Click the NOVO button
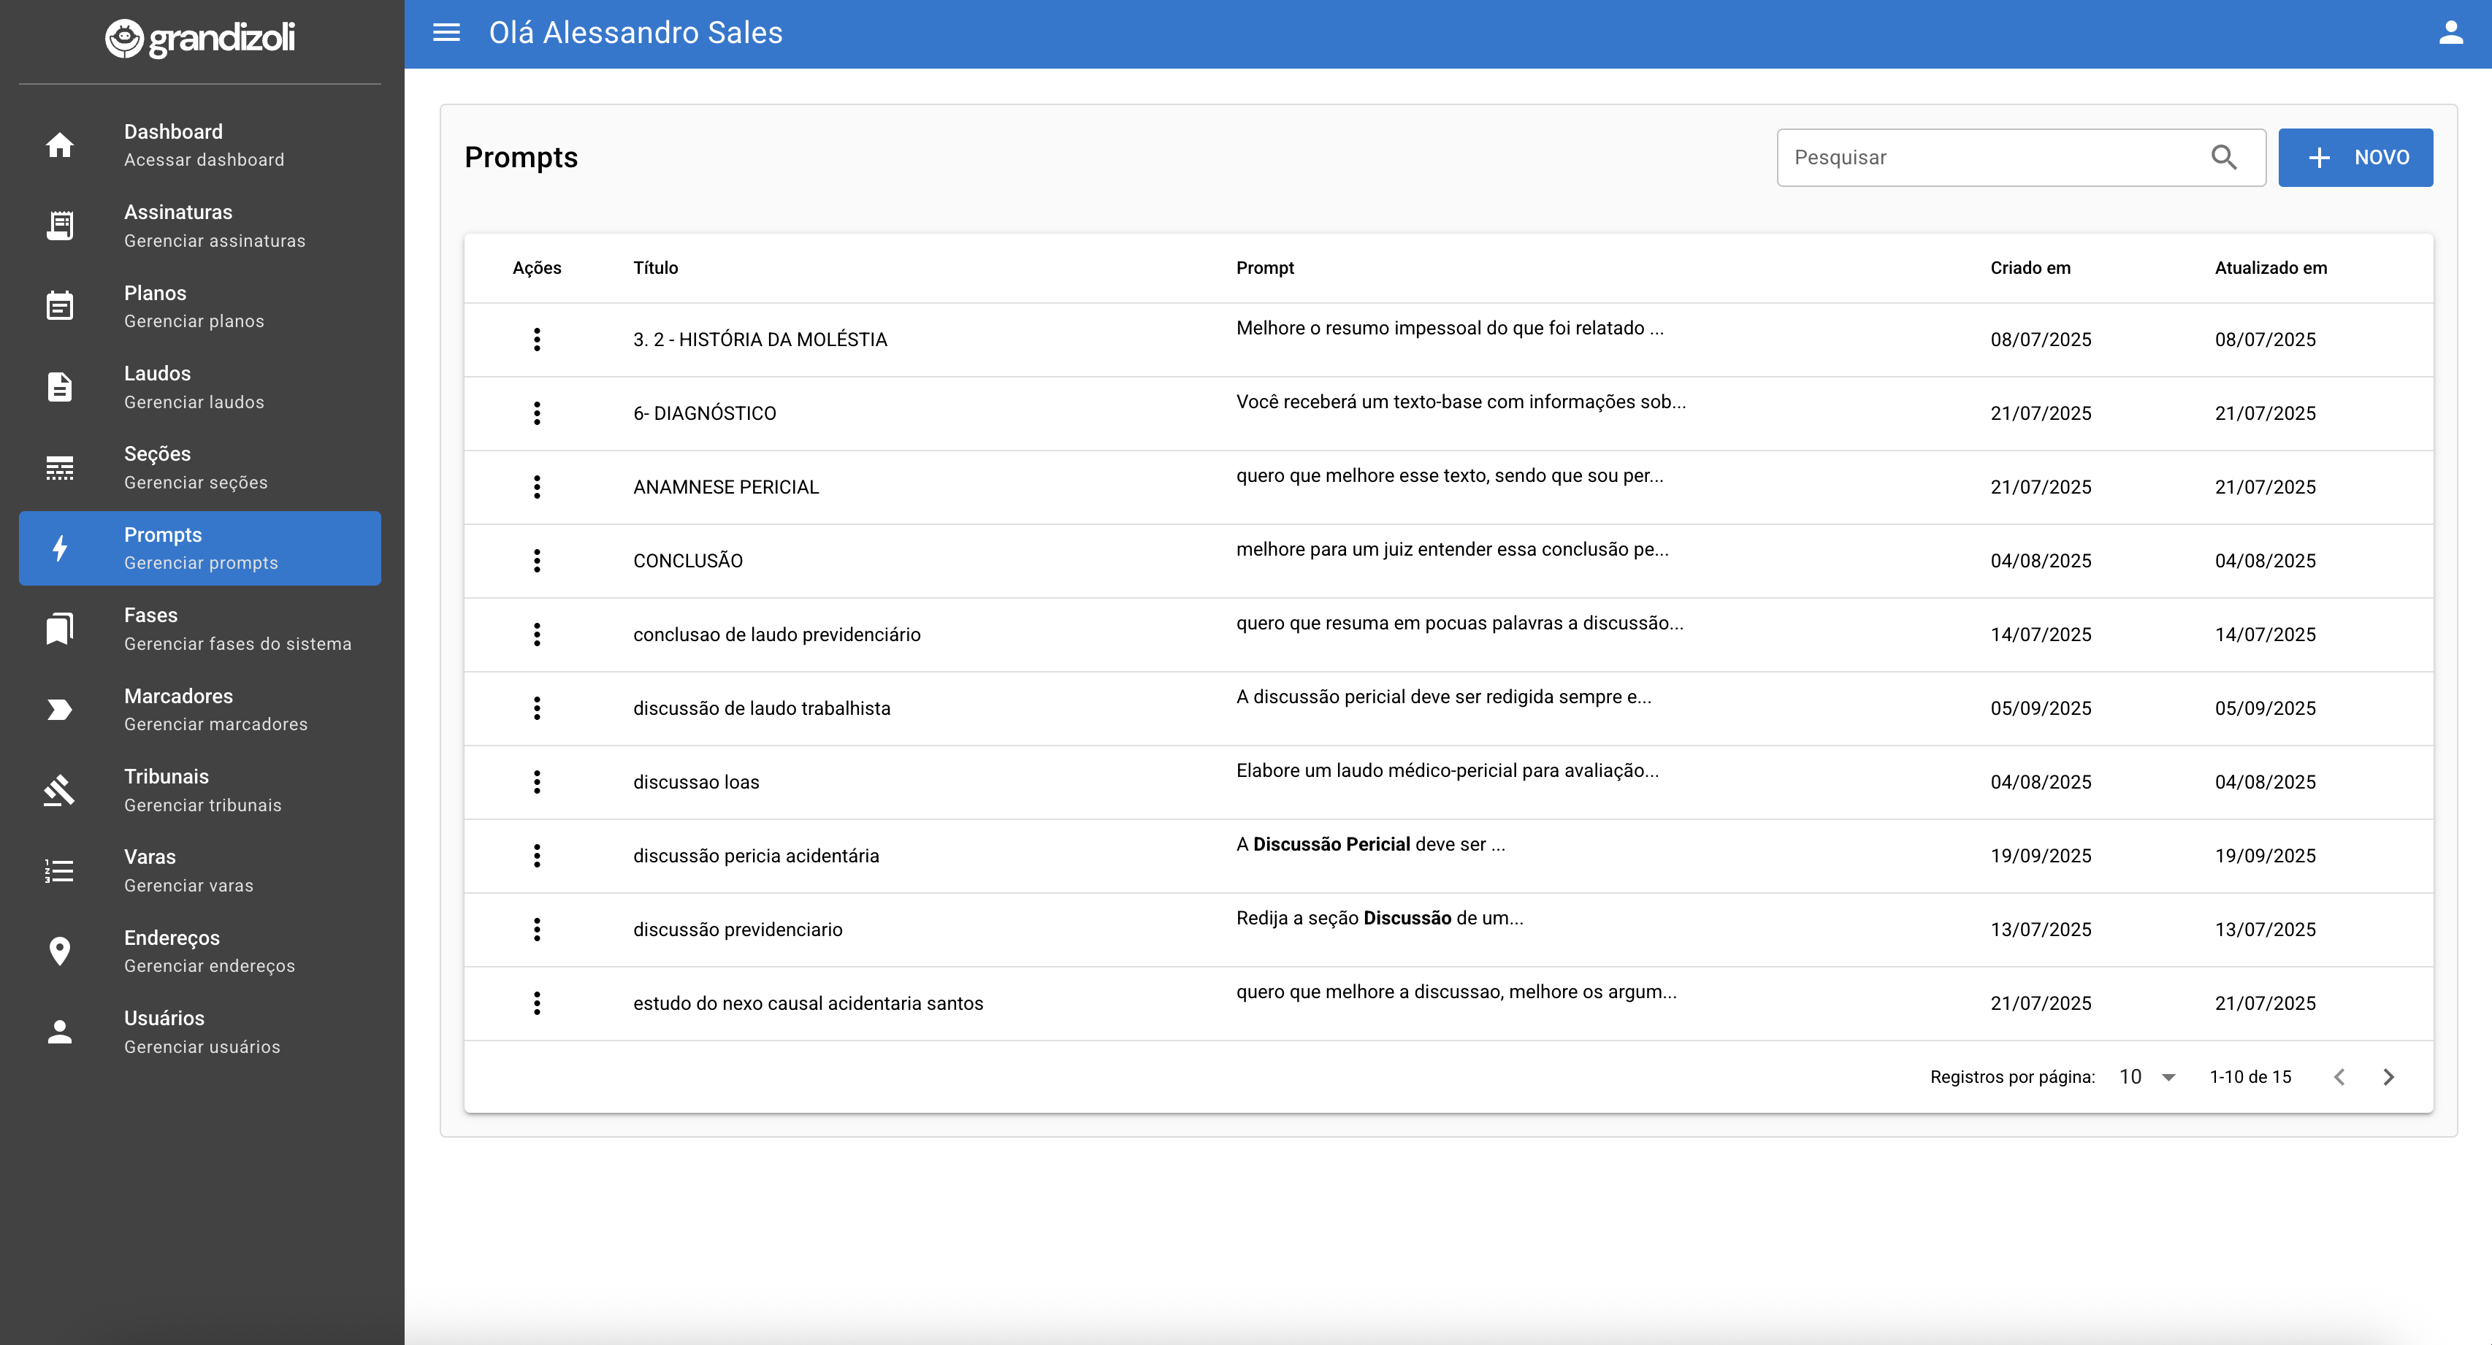Image resolution: width=2492 pixels, height=1345 pixels. [2355, 158]
